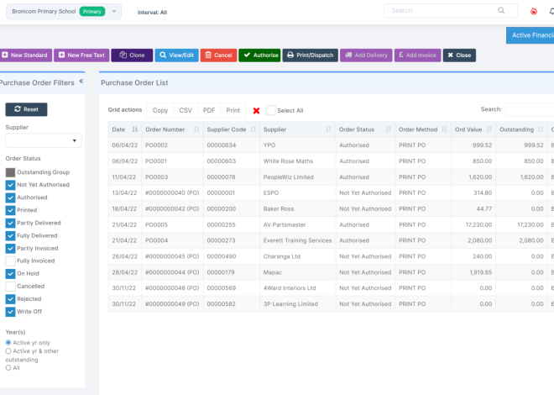
Task: Select the All years radio option
Action: click(8, 368)
